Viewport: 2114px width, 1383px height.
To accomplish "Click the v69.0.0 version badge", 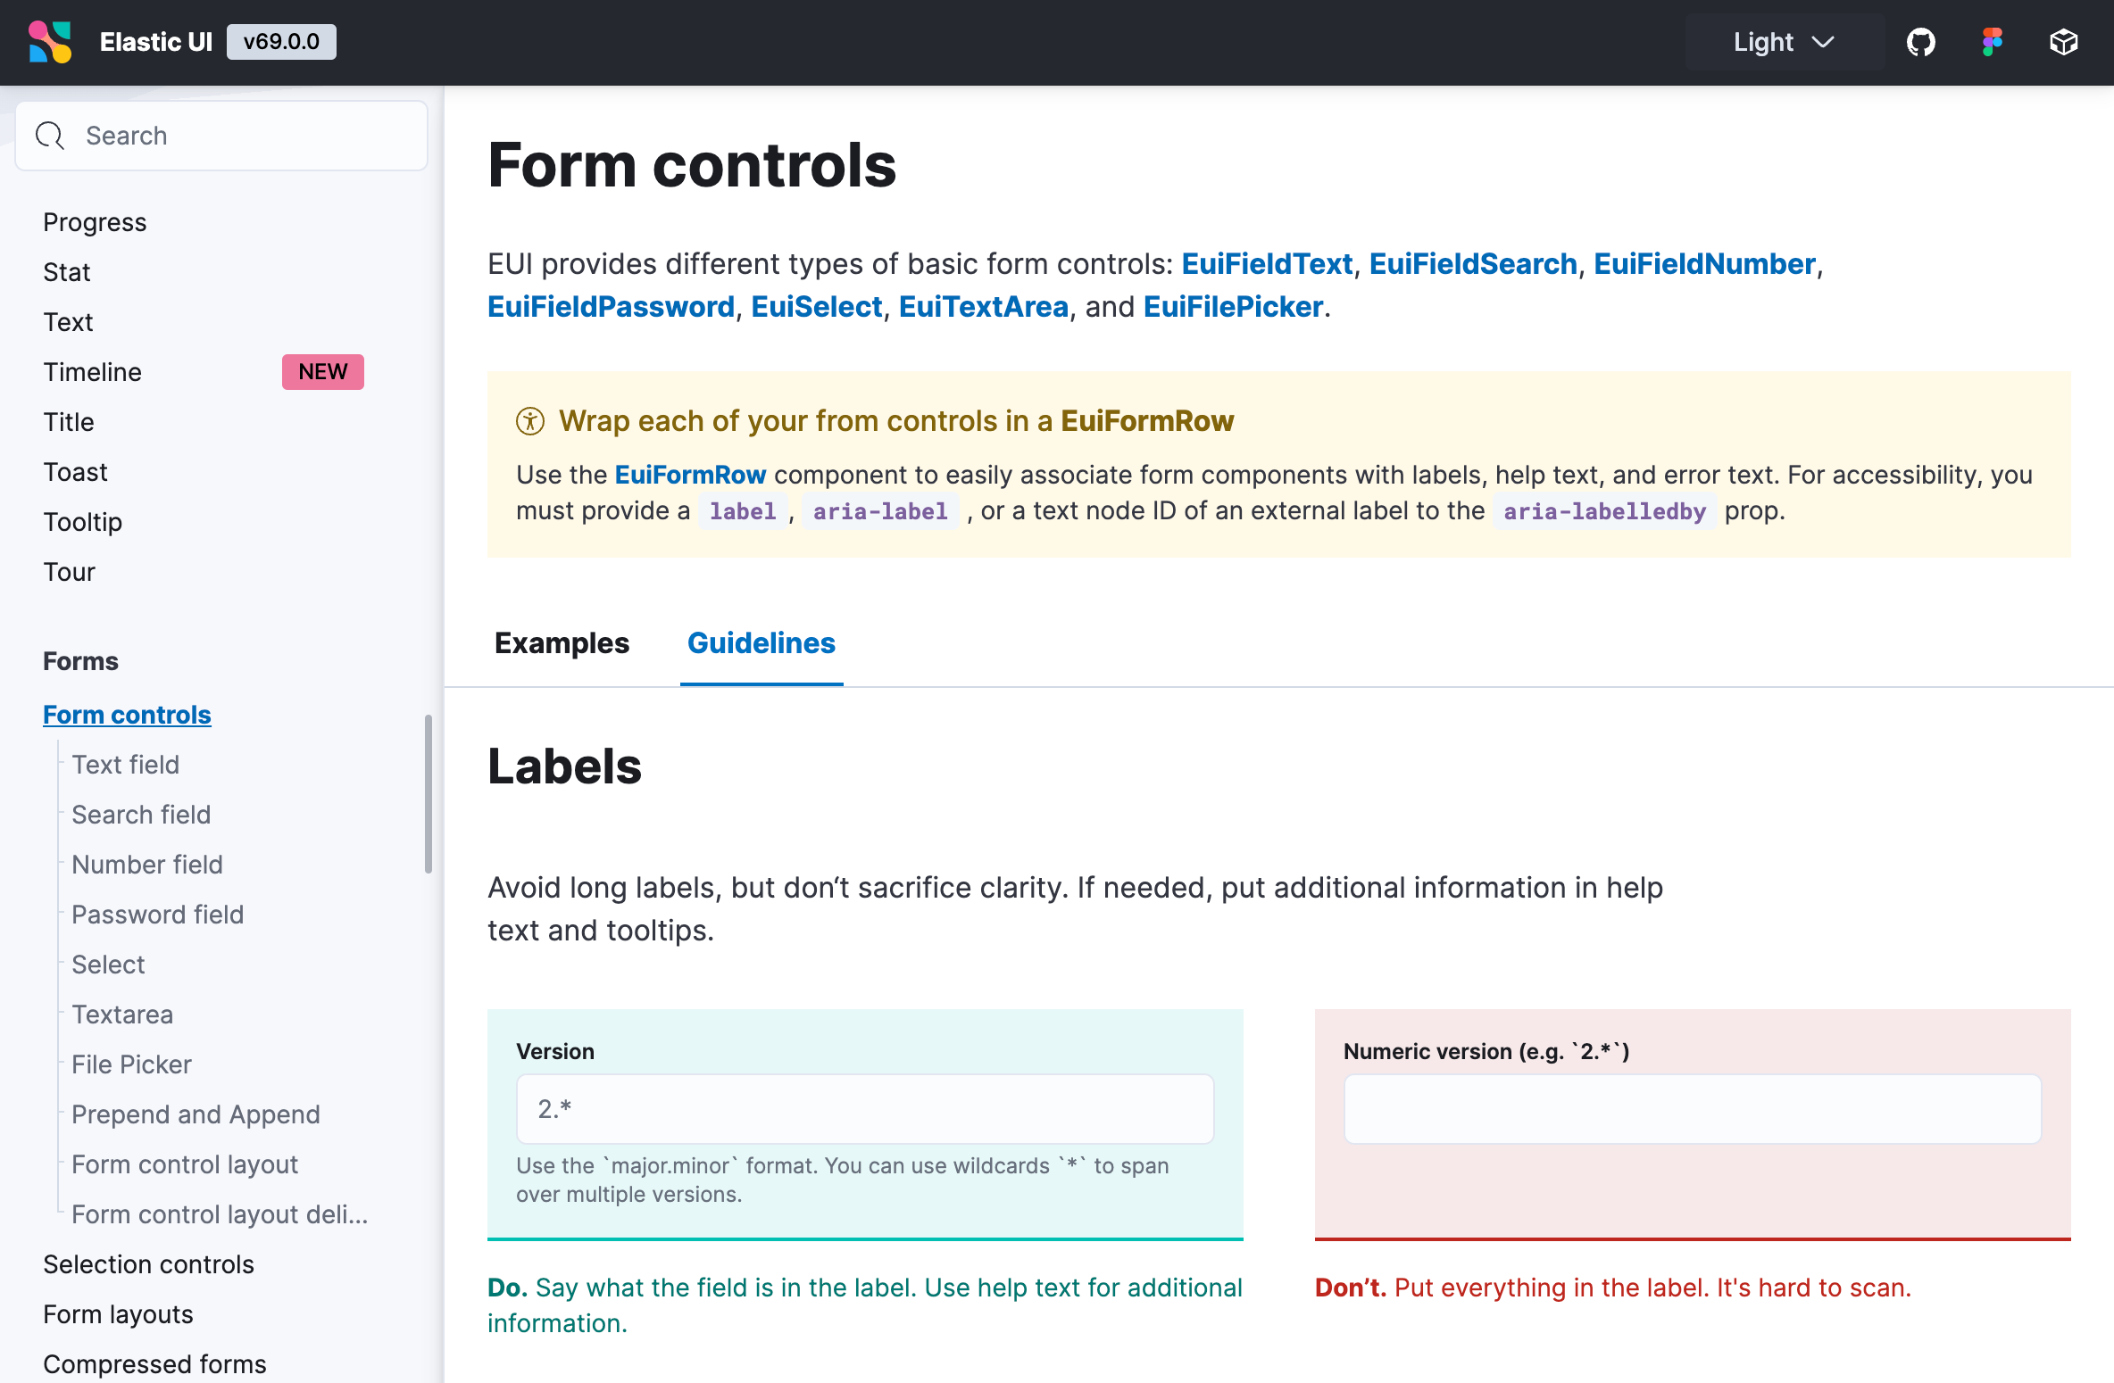I will tap(281, 42).
